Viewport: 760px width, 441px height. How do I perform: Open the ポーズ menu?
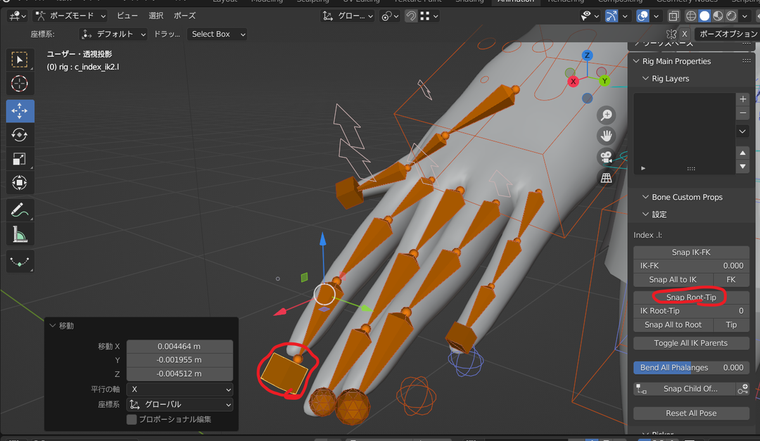pos(184,15)
